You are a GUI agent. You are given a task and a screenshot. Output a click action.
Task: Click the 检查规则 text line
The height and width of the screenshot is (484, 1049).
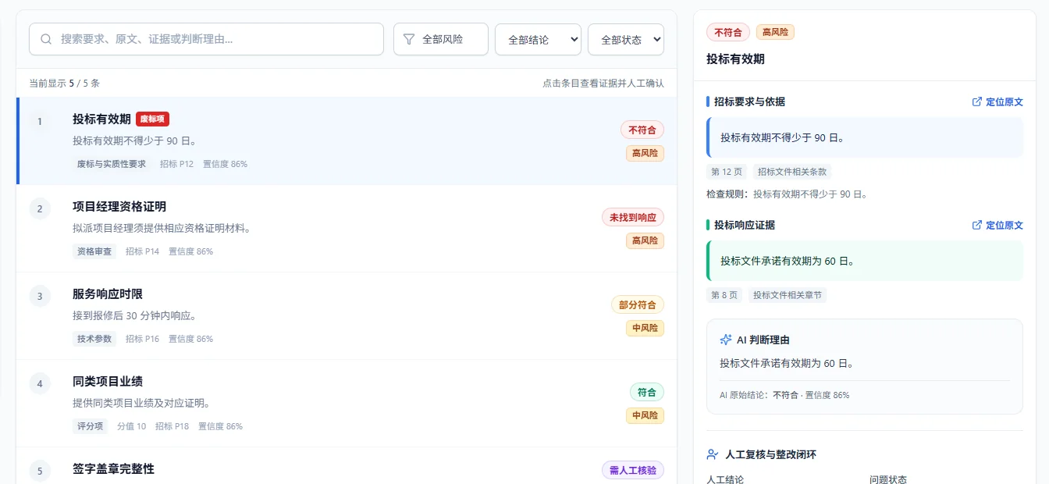coord(787,194)
